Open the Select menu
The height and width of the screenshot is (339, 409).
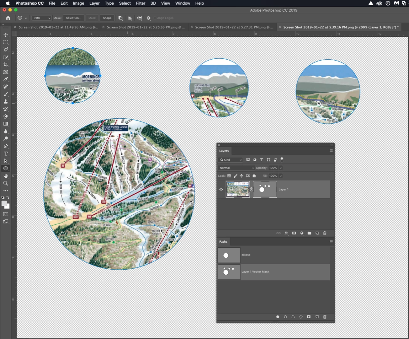[125, 3]
